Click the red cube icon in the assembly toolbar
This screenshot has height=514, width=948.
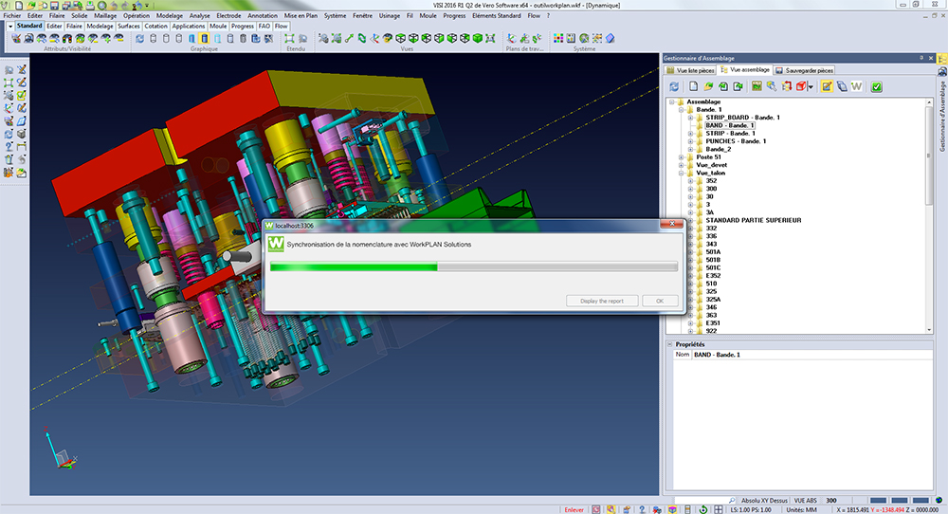pos(801,86)
